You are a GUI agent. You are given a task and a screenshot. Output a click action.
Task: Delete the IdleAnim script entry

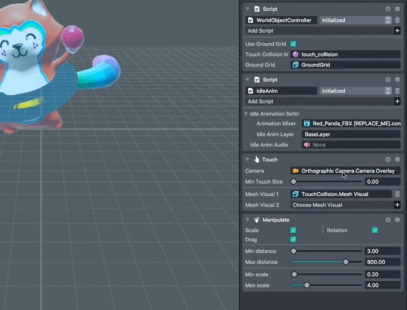[x=397, y=91]
